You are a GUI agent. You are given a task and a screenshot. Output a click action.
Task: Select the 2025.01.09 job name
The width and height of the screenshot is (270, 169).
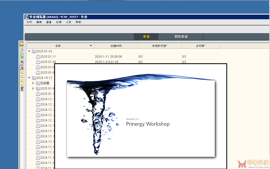[x=48, y=62]
